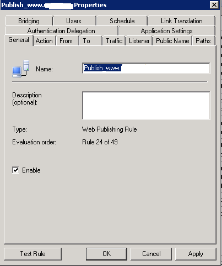The image size is (222, 266).
Task: Click the Apply button
Action: (196, 254)
